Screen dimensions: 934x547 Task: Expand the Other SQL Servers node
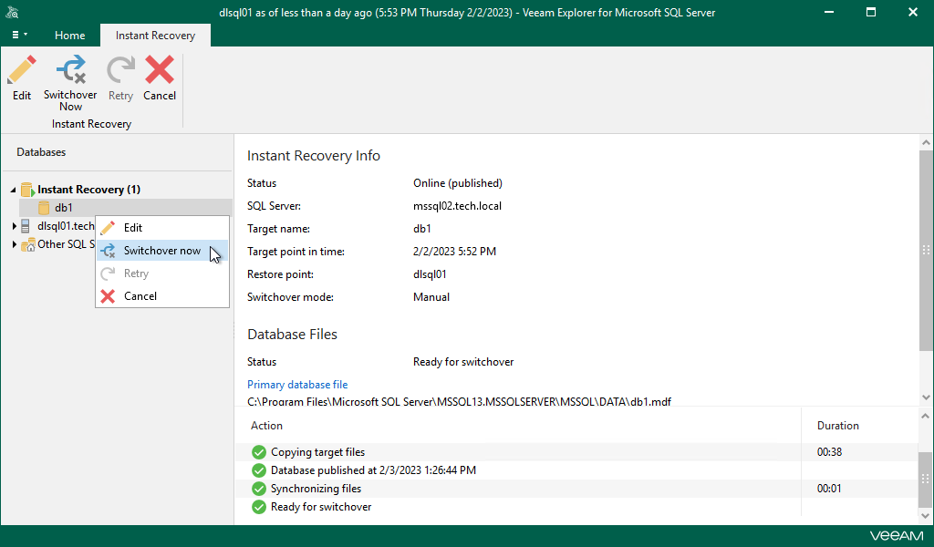(x=15, y=244)
